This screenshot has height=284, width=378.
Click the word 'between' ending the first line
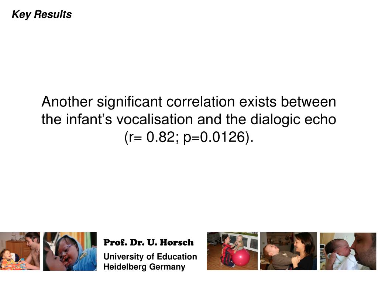click(x=308, y=101)
